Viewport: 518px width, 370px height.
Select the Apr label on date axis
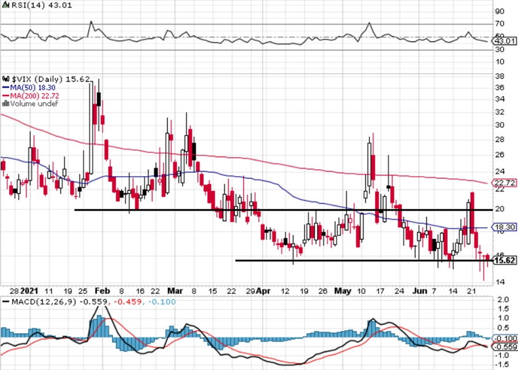click(263, 291)
